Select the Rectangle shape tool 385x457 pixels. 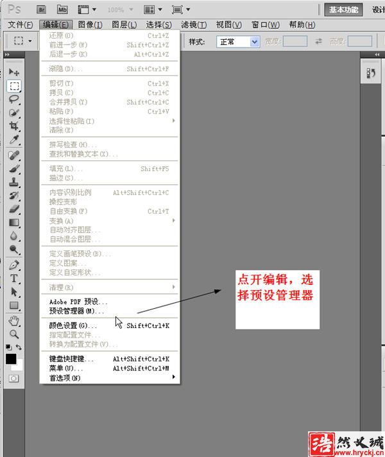pyautogui.click(x=13, y=305)
